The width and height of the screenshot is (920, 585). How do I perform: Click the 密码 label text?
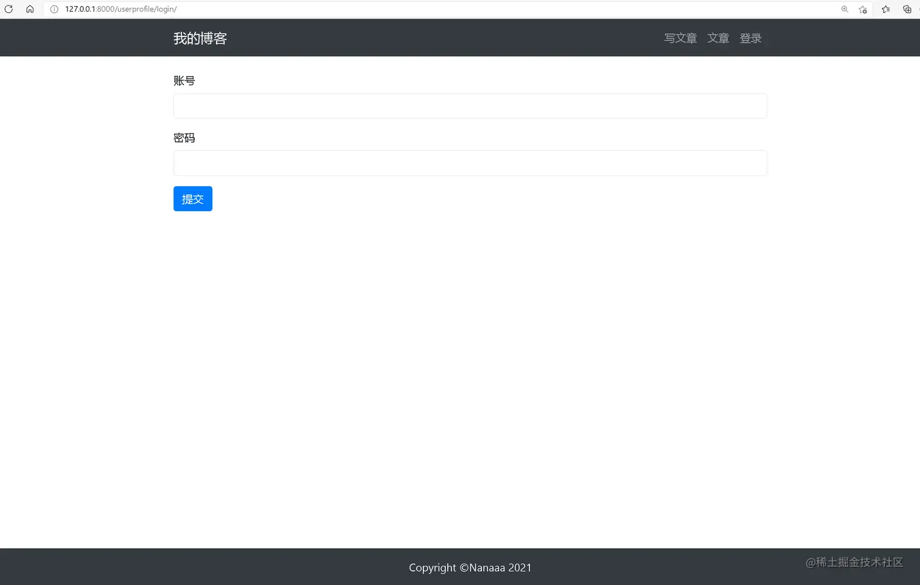pyautogui.click(x=184, y=138)
